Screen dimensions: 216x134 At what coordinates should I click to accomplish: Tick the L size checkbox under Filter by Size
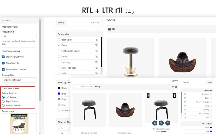click(59, 127)
